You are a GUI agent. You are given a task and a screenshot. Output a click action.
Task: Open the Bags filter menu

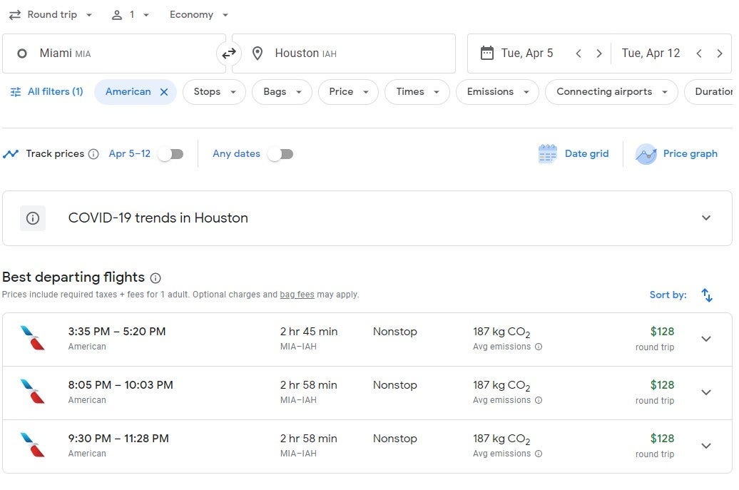point(282,92)
